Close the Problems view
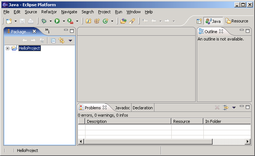The height and width of the screenshot is (156, 255). (105, 107)
